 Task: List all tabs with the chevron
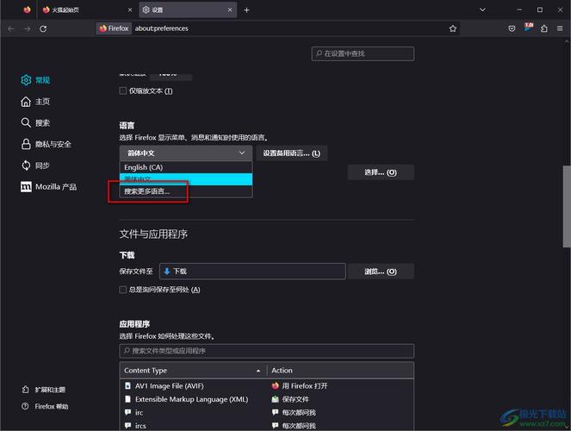coord(482,9)
